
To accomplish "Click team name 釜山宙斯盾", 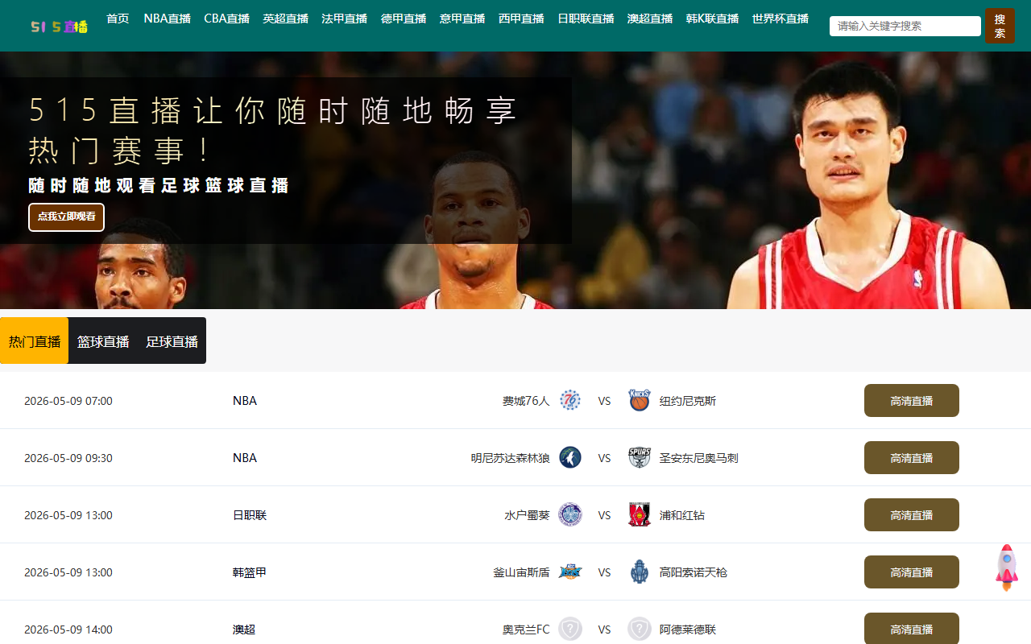I will (x=521, y=572).
